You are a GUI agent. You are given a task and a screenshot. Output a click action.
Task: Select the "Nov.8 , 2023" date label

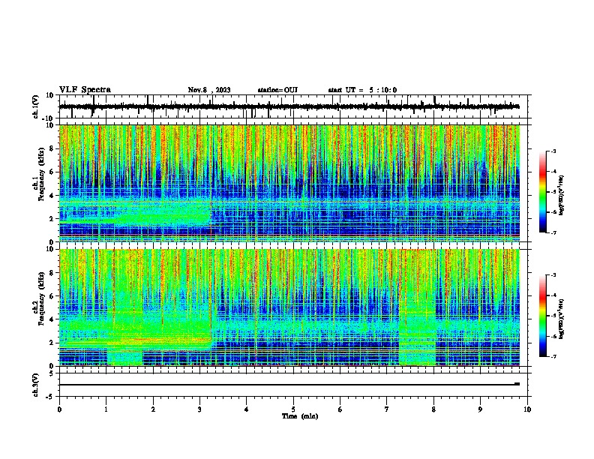(x=209, y=90)
